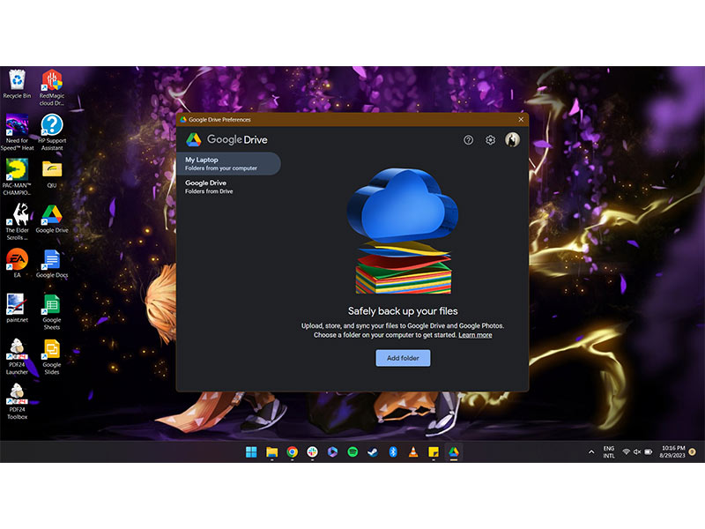
Task: Select the Google Drive folders sidebar tab
Action: [229, 187]
